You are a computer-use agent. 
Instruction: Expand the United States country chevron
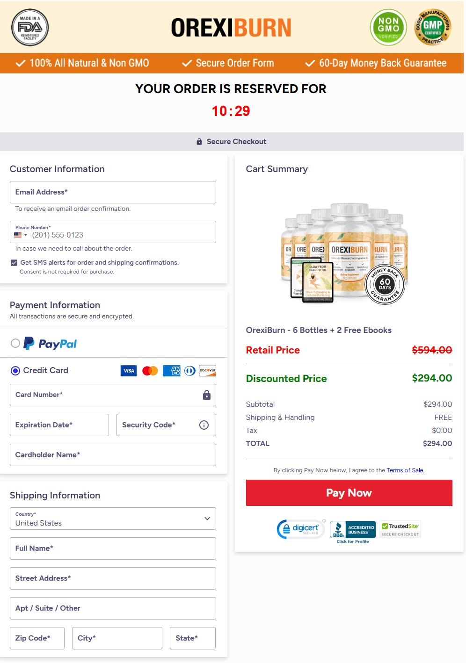point(206,519)
